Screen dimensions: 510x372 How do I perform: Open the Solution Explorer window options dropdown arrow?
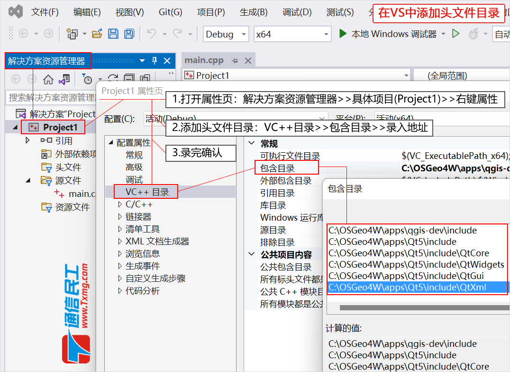pos(142,61)
